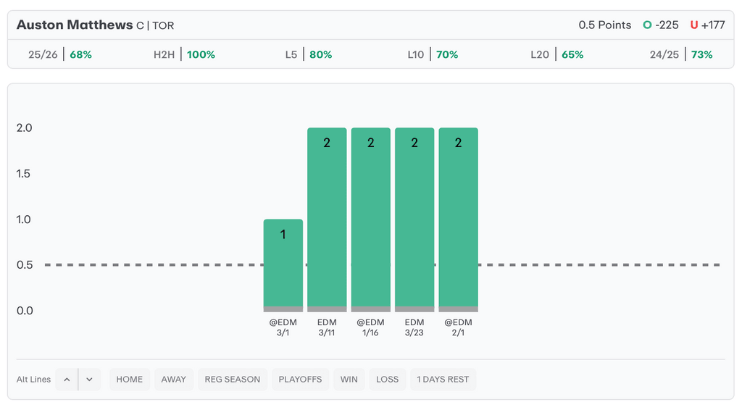Select the 24/25 season 73% stat
The height and width of the screenshot is (410, 742).
click(681, 54)
